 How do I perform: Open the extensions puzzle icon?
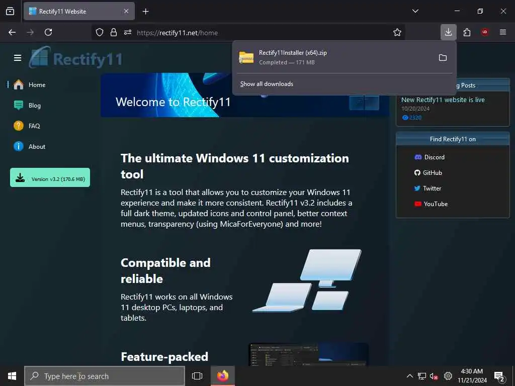click(x=467, y=32)
